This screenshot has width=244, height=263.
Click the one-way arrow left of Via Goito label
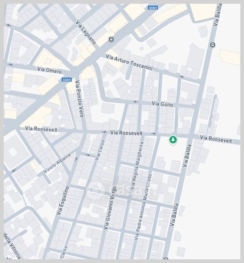pyautogui.click(x=135, y=102)
